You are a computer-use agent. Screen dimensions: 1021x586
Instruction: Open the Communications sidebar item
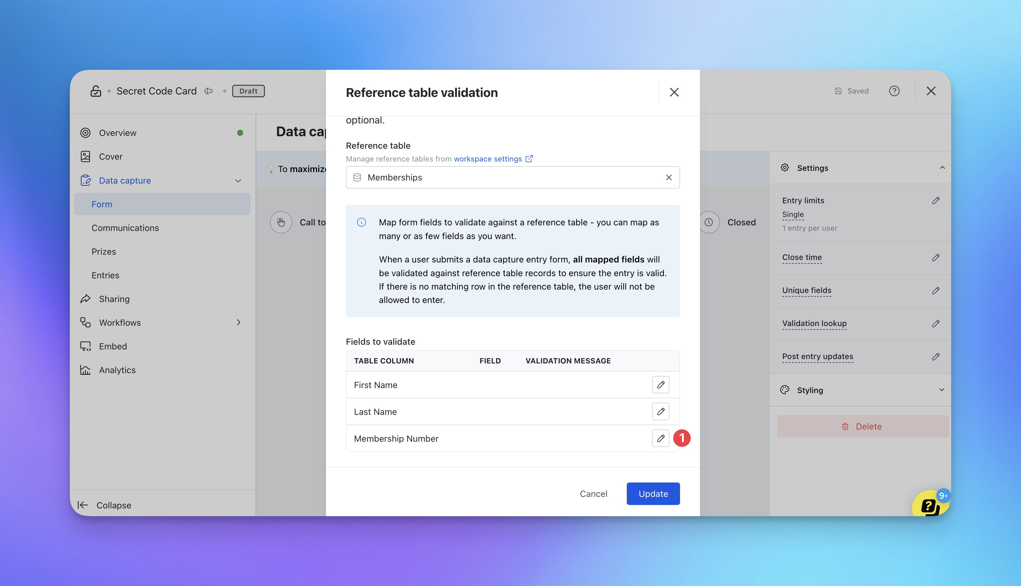125,228
